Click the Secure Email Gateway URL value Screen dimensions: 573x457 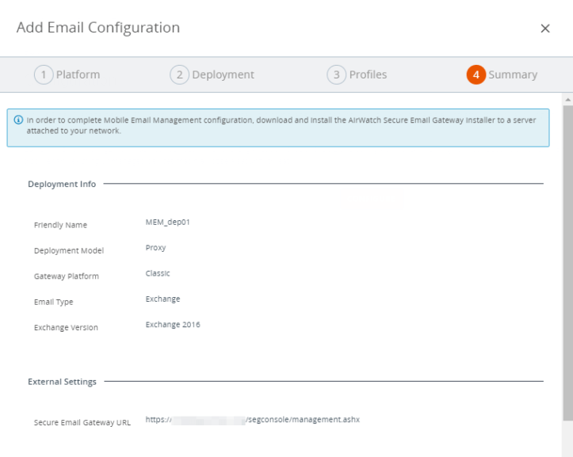tap(252, 420)
